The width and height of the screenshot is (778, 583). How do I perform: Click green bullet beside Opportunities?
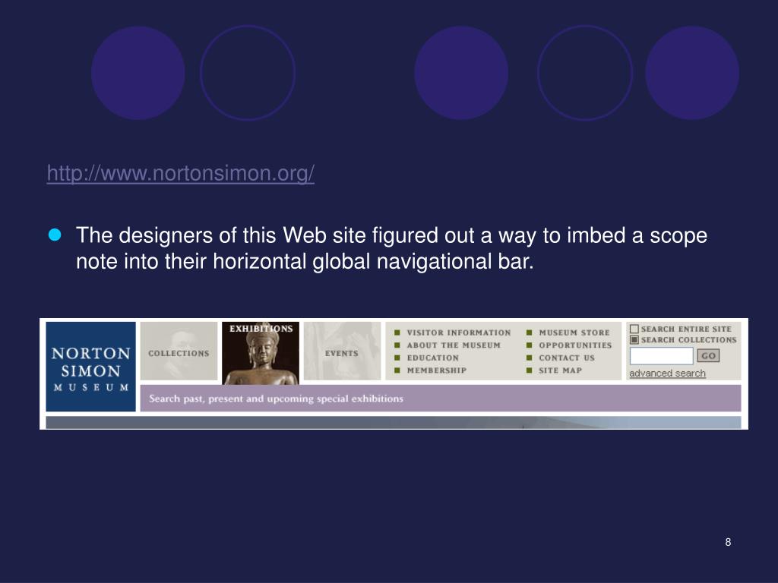click(x=529, y=345)
